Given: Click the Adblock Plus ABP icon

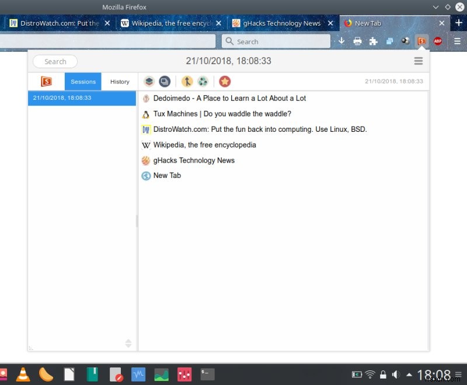Looking at the screenshot, I should [x=438, y=41].
